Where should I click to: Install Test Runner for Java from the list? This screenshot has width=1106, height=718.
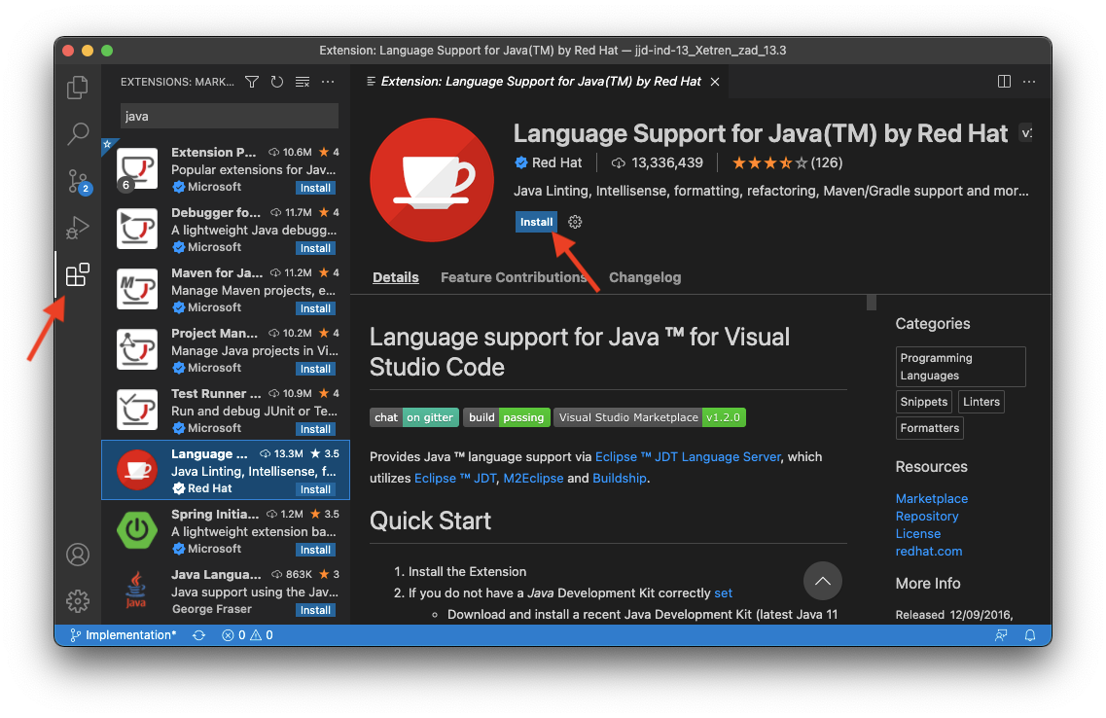pos(315,429)
